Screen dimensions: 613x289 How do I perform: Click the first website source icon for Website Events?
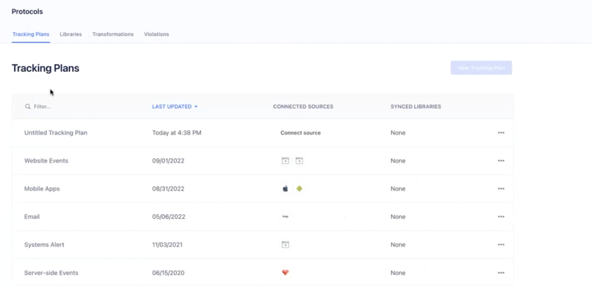coord(285,160)
